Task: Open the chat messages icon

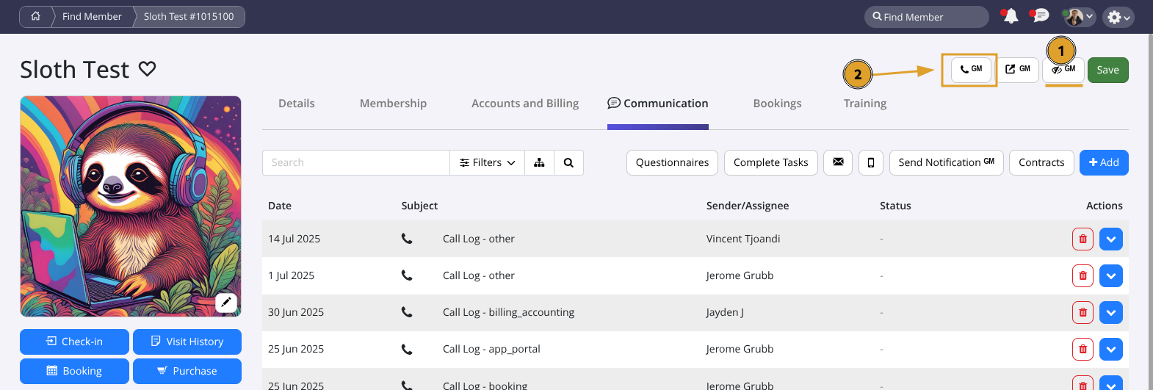Action: click(1040, 16)
